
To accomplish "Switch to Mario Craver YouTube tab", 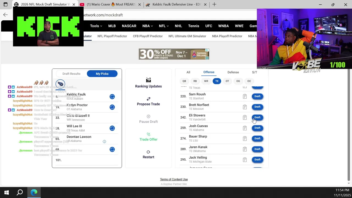I will (111, 4).
